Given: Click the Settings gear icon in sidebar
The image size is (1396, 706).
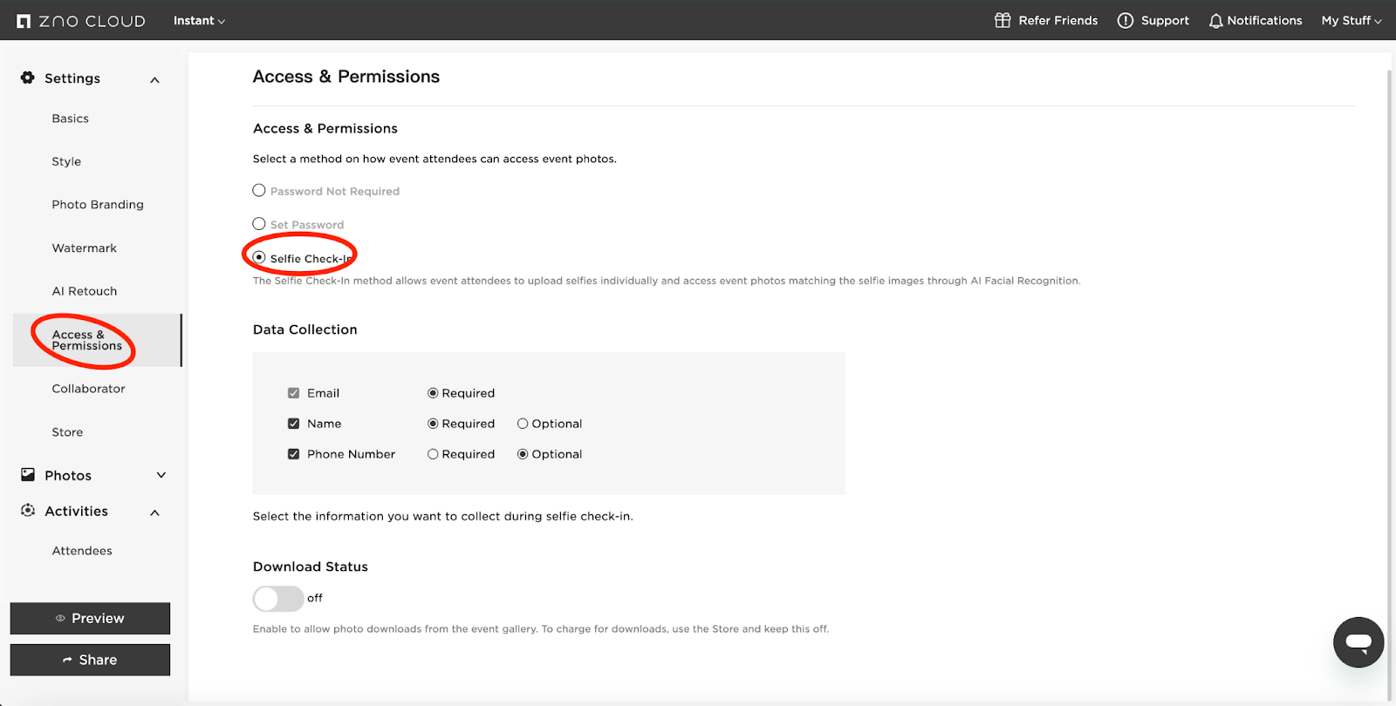Looking at the screenshot, I should pos(28,78).
